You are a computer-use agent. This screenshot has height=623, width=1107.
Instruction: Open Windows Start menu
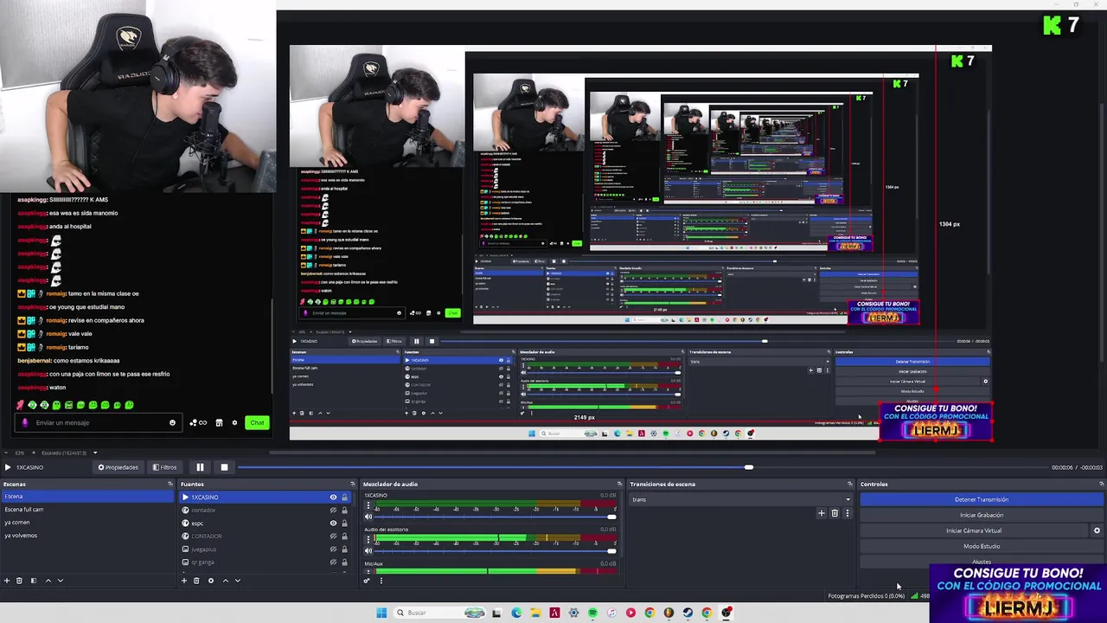point(381,613)
